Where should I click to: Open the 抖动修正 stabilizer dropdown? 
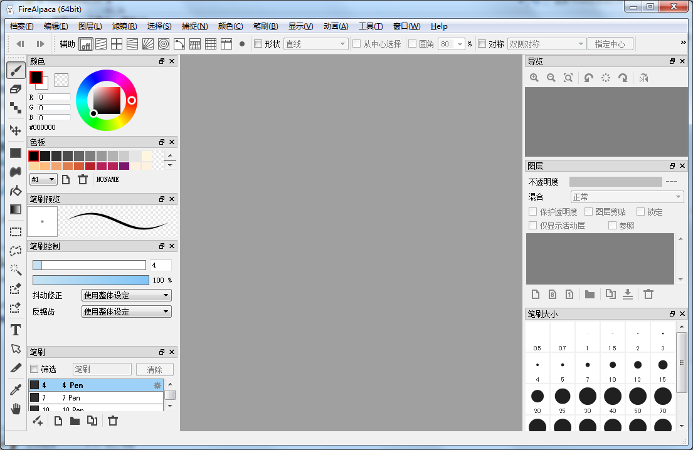click(126, 295)
